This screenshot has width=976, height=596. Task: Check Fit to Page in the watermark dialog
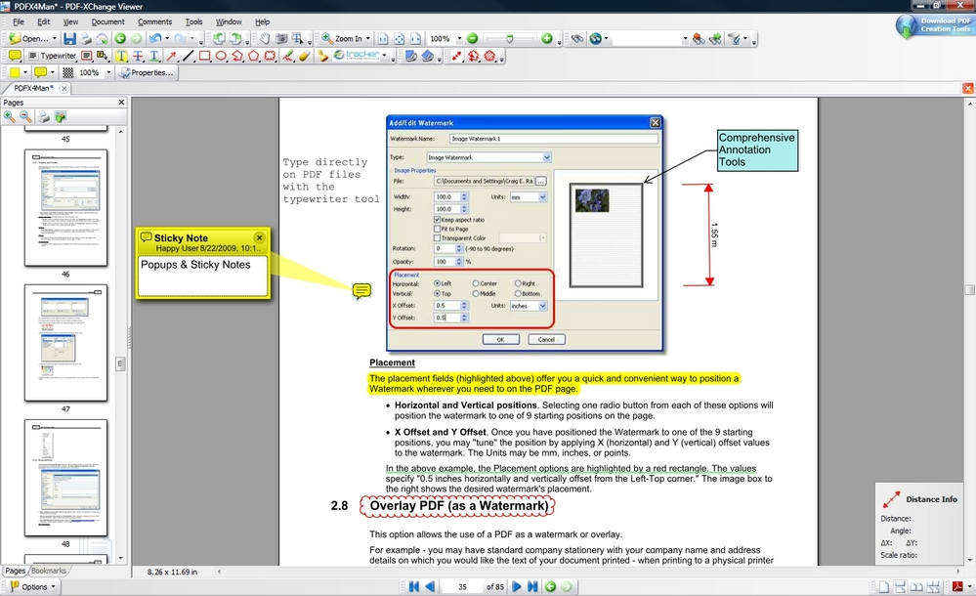coord(437,229)
